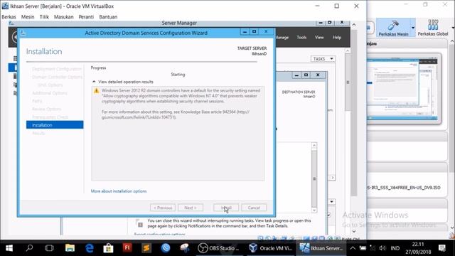The height and width of the screenshot is (256, 455).
Task: Open the TASKS dropdown in Server Manager
Action: (x=323, y=59)
